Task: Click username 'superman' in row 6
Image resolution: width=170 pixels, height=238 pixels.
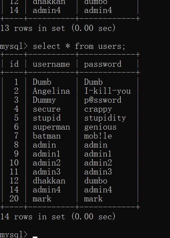Action: coord(51,127)
